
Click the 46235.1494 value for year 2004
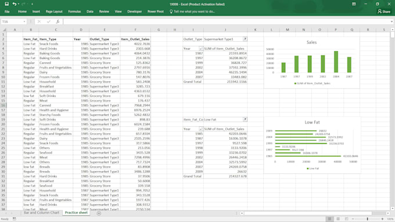[225, 72]
